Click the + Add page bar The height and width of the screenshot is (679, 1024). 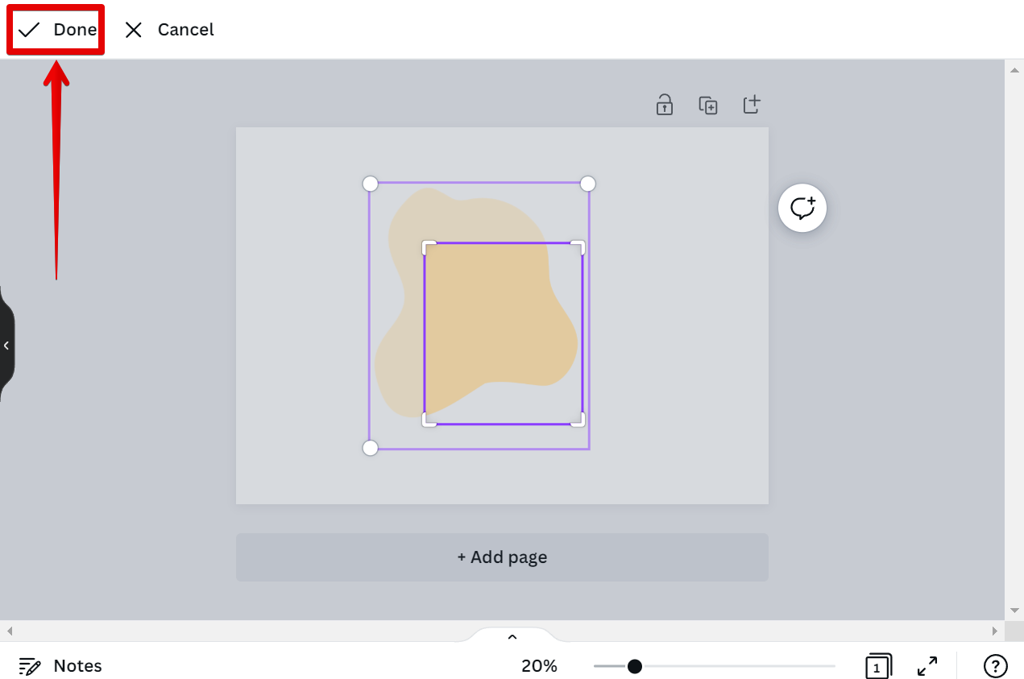(x=502, y=557)
